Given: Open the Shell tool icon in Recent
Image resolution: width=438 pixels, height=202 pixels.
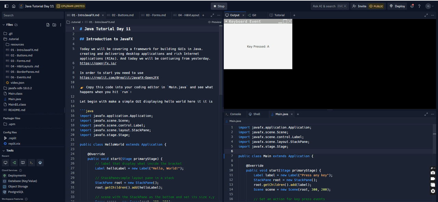Looking at the screenshot, I should 31,163.
